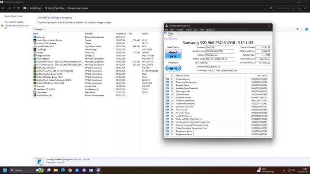The height and width of the screenshot is (174, 310).
Task: Open the Help menu in CrystalDiskInfo
Action: (201, 30)
